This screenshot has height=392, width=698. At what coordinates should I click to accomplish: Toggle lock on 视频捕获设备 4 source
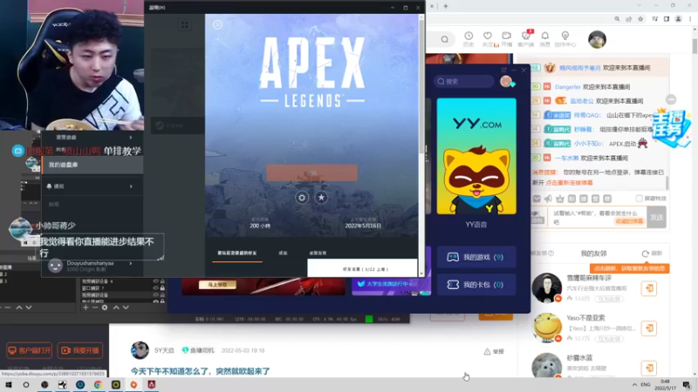[x=162, y=281]
